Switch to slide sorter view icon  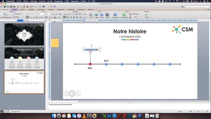(x=5, y=111)
